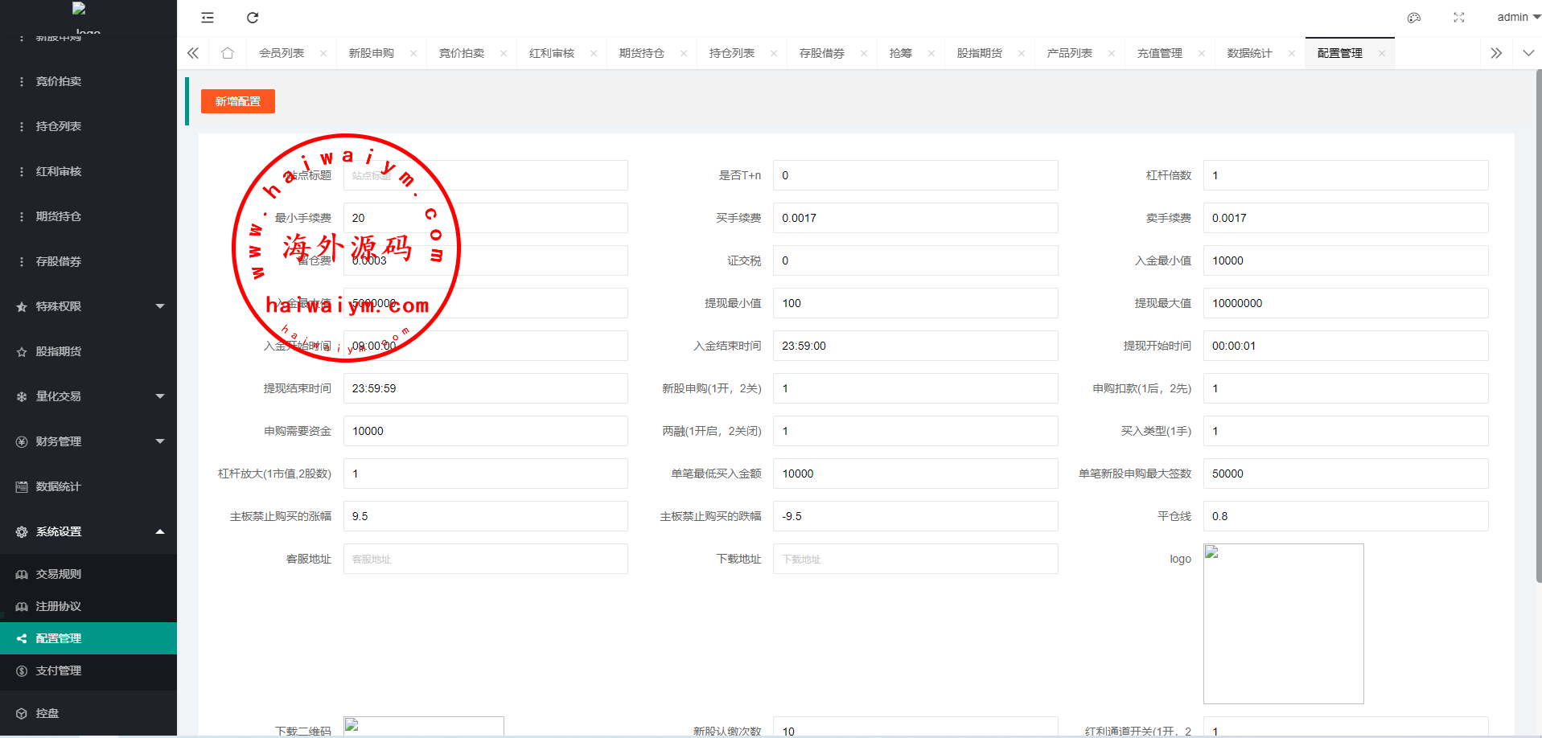
Task: Click the 新增配置 button
Action: pos(238,101)
